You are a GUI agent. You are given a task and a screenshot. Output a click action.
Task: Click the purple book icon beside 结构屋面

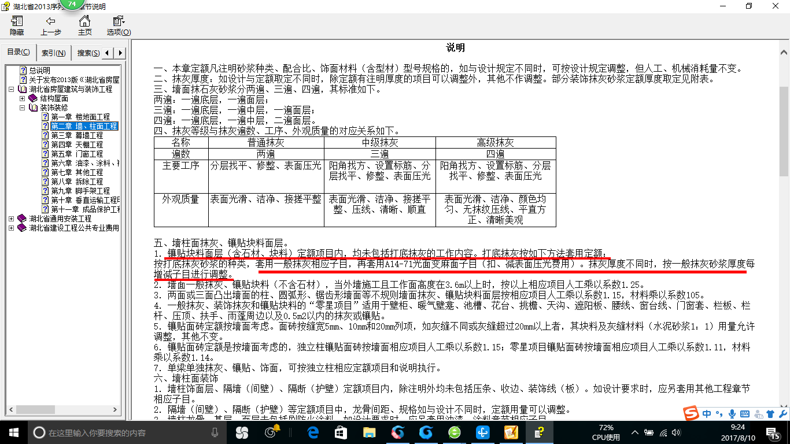tap(33, 98)
